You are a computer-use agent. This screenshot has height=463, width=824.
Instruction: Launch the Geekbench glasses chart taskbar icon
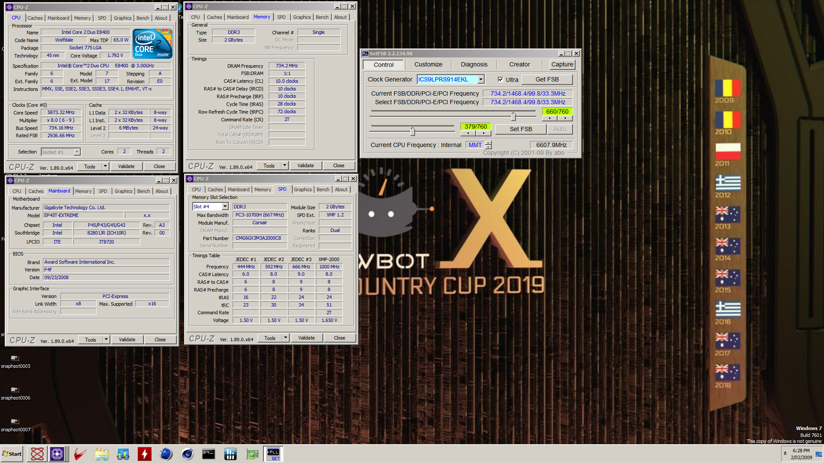coord(123,454)
